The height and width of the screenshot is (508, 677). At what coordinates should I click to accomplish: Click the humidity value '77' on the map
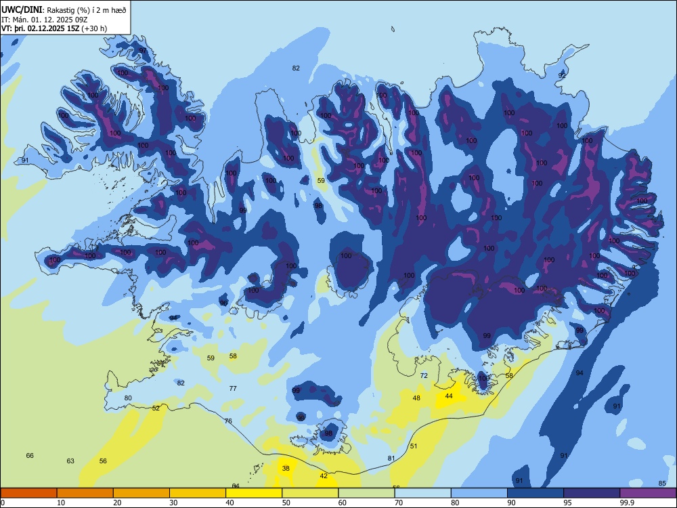pyautogui.click(x=233, y=388)
